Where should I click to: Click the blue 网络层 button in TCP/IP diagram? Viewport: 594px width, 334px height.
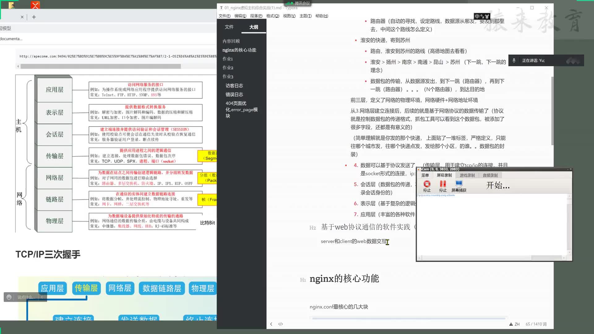click(120, 288)
